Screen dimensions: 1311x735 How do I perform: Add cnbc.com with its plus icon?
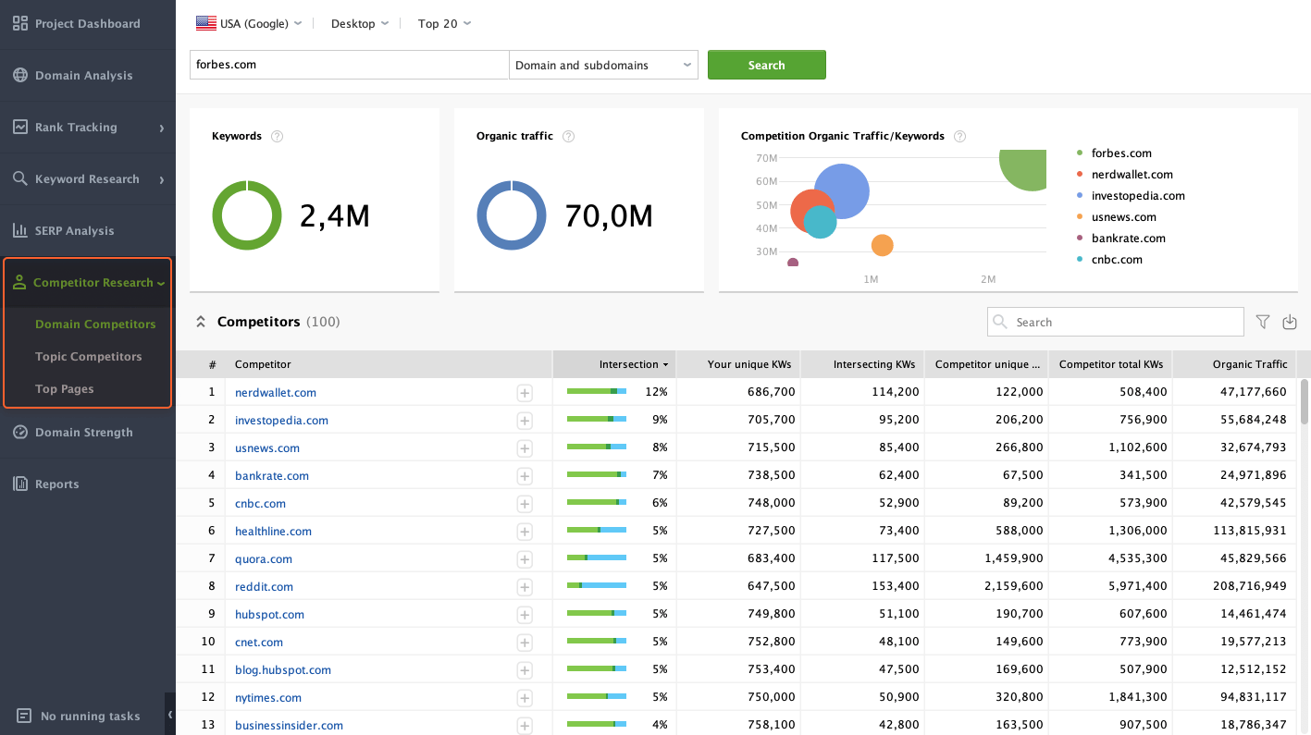click(525, 504)
